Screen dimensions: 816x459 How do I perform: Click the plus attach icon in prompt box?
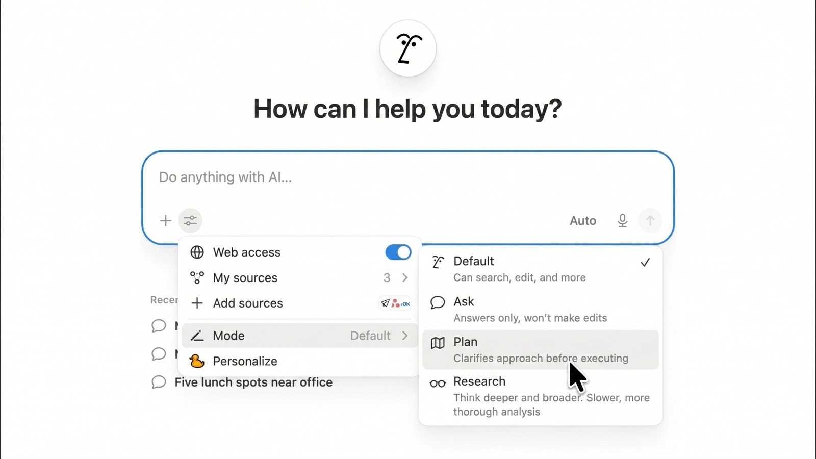[165, 221]
